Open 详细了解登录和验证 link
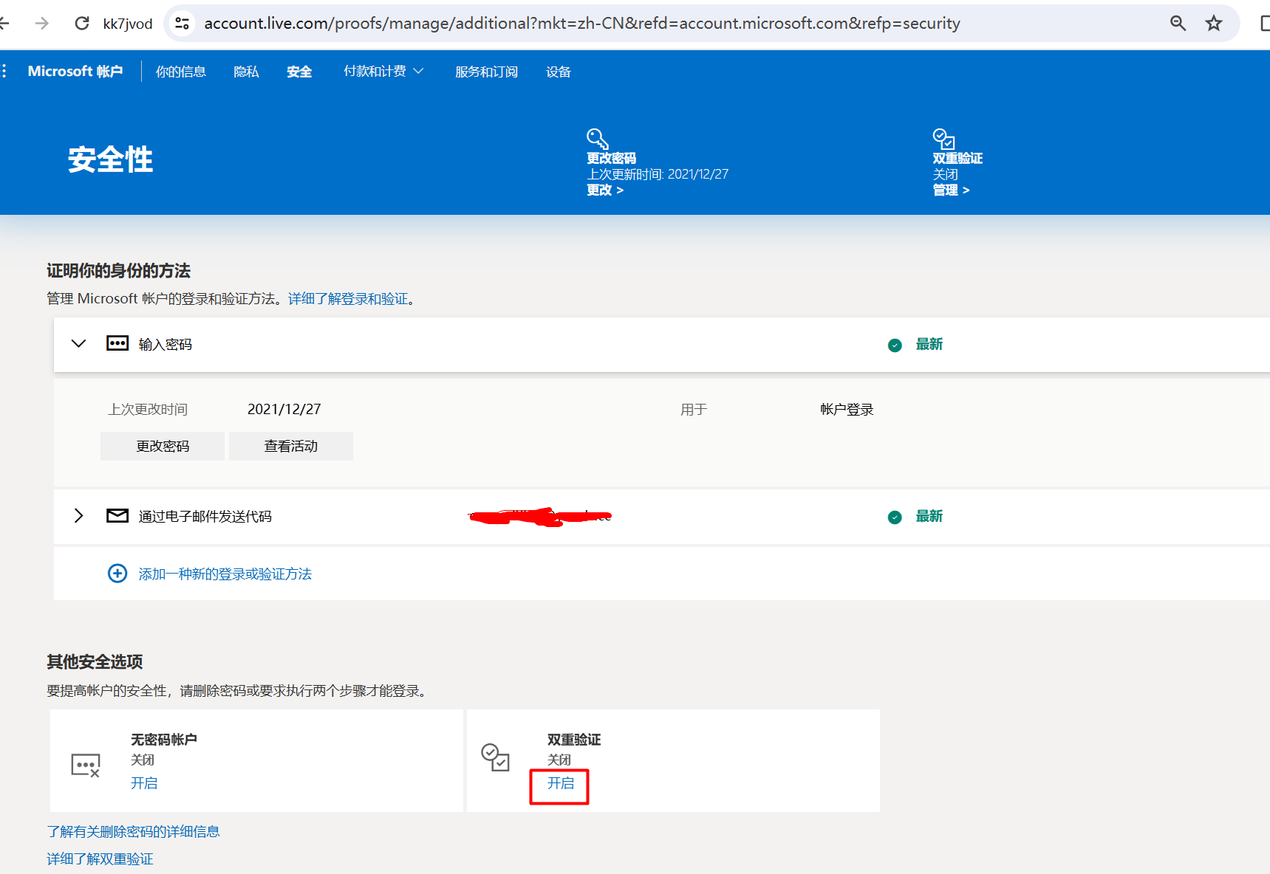This screenshot has height=874, width=1270. tap(348, 299)
